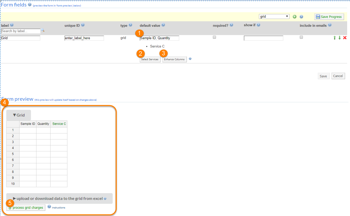
Task: Click the Save Progress button
Action: [329, 17]
